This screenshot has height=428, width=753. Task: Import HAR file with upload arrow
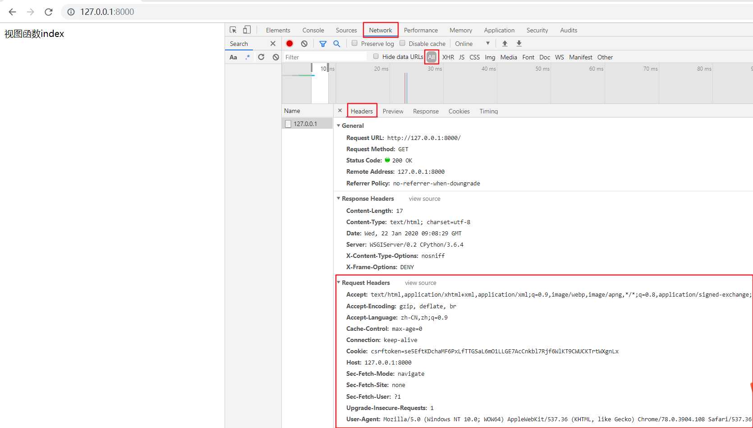(505, 44)
